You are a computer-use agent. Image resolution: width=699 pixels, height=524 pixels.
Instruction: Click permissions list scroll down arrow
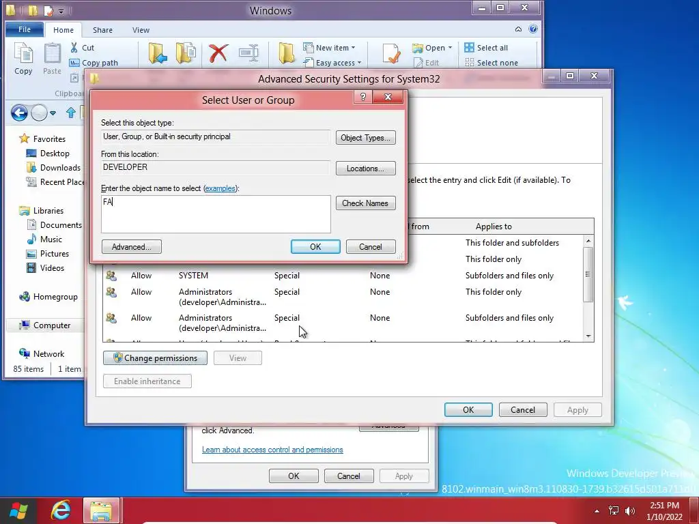[x=588, y=336]
